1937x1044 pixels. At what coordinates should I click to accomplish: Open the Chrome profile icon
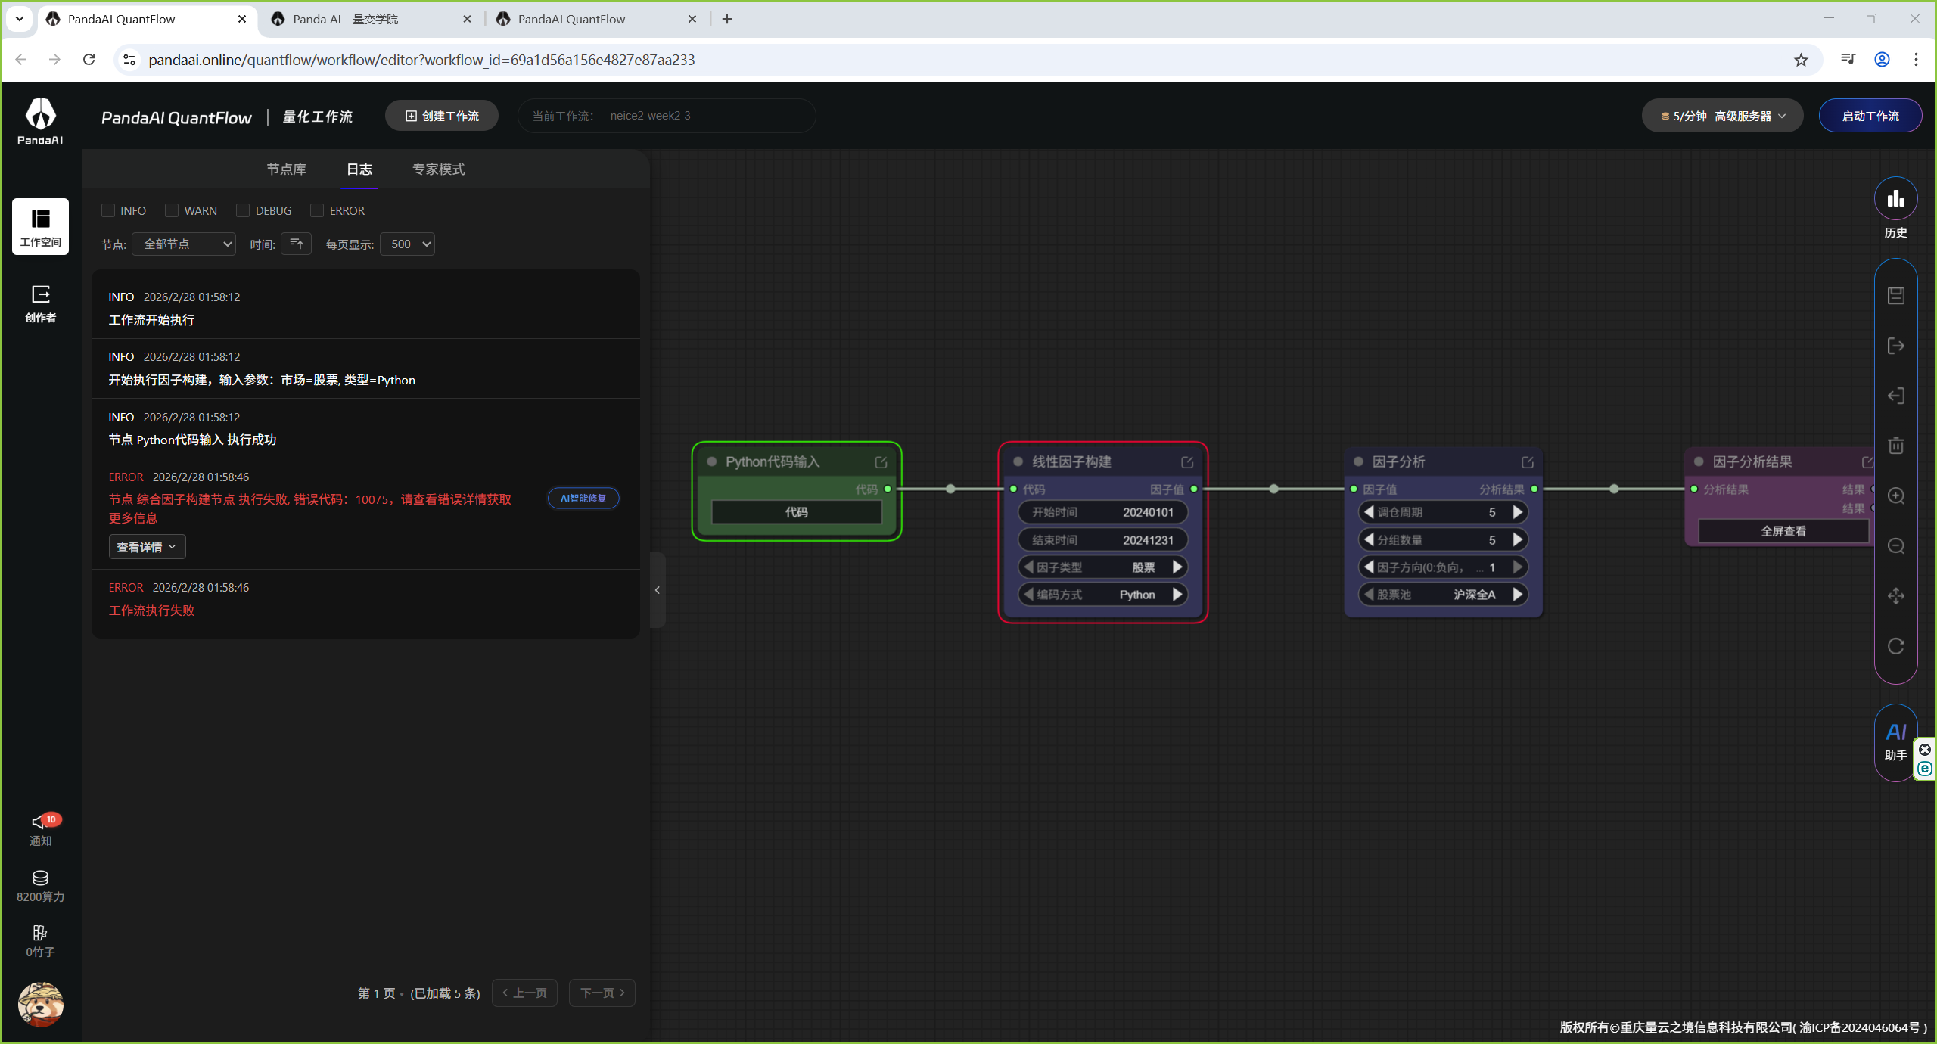1882,60
